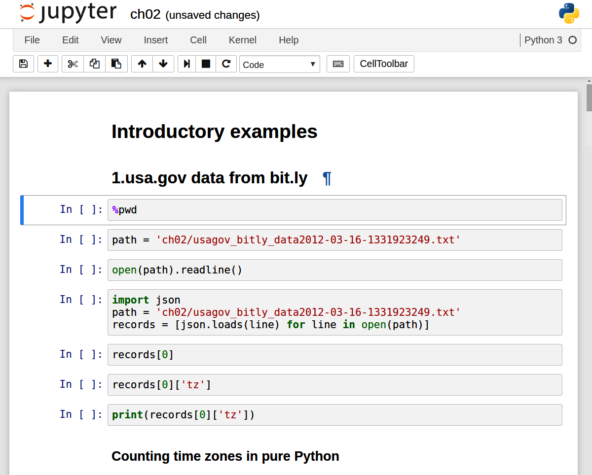Click the save notebook floppy disk icon
592x475 pixels.
click(23, 64)
